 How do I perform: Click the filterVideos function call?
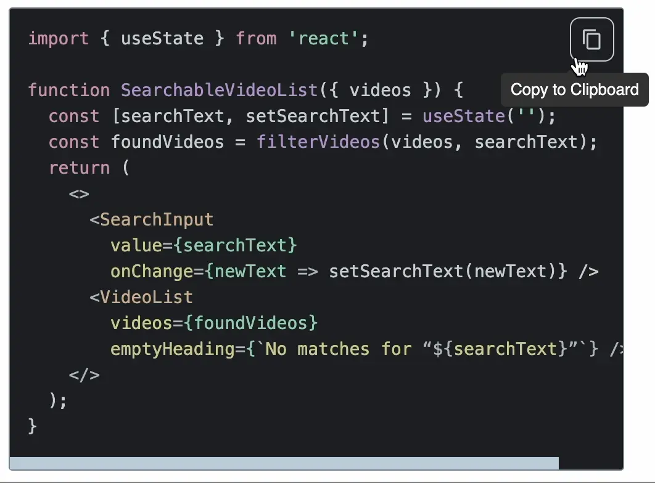(318, 142)
